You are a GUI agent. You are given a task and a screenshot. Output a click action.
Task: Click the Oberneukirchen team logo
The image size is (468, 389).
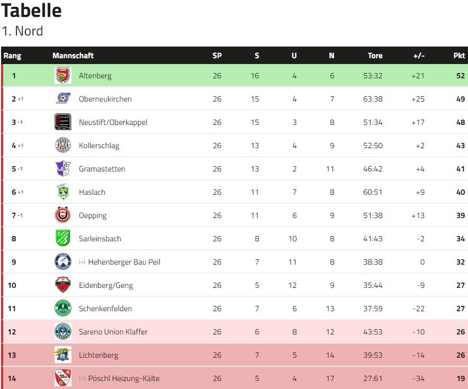[x=63, y=98]
